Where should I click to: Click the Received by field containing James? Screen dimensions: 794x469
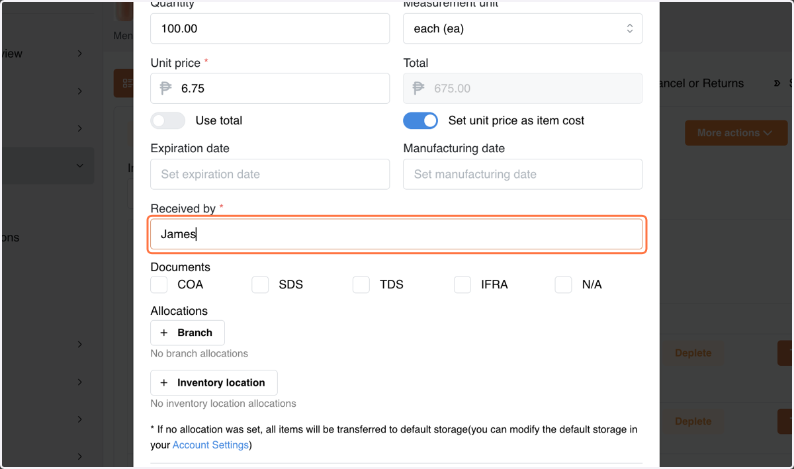point(396,234)
